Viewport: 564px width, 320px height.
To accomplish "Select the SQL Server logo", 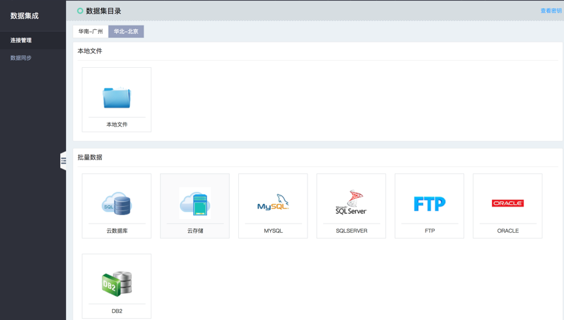I will 351,203.
